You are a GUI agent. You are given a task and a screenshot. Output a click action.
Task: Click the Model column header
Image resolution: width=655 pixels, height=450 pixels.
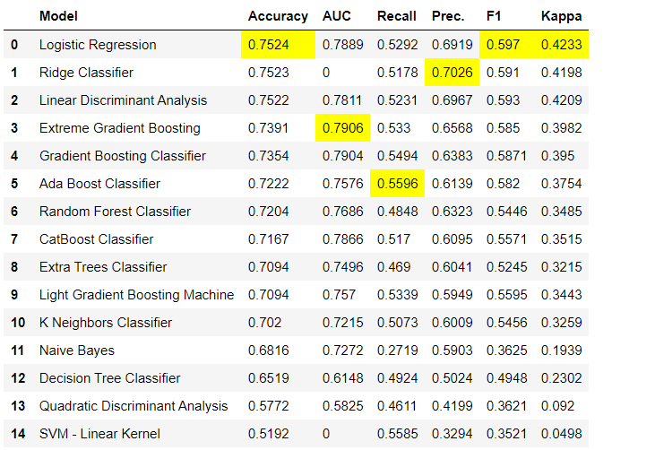pos(57,16)
